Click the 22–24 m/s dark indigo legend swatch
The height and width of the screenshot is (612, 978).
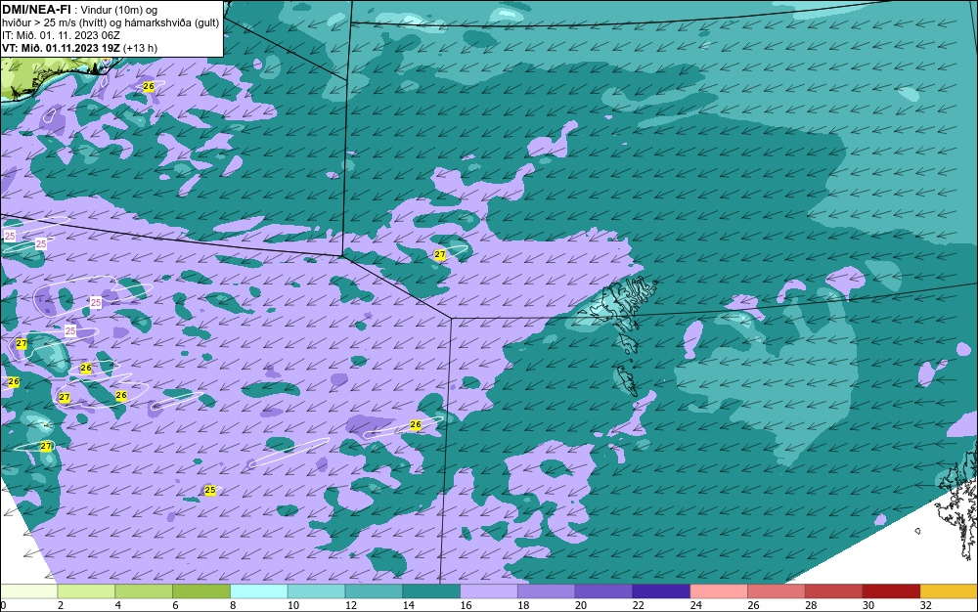(x=661, y=591)
